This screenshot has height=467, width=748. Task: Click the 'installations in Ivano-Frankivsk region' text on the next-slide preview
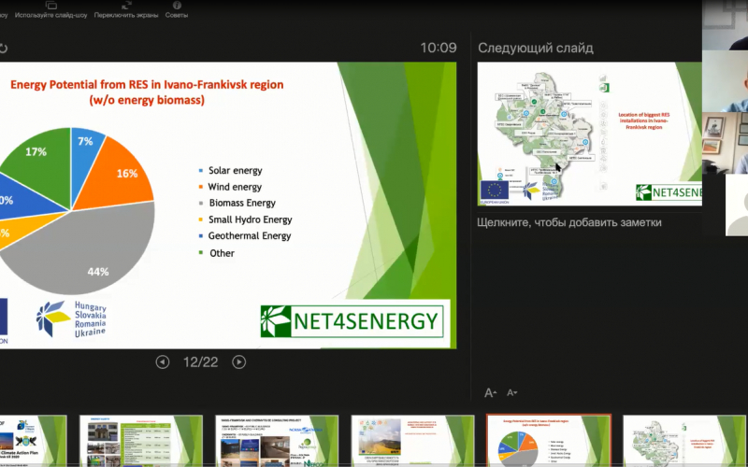644,124
